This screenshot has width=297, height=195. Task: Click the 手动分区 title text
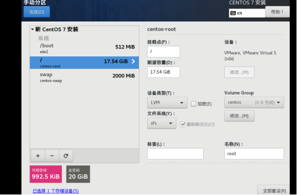(x=35, y=3)
